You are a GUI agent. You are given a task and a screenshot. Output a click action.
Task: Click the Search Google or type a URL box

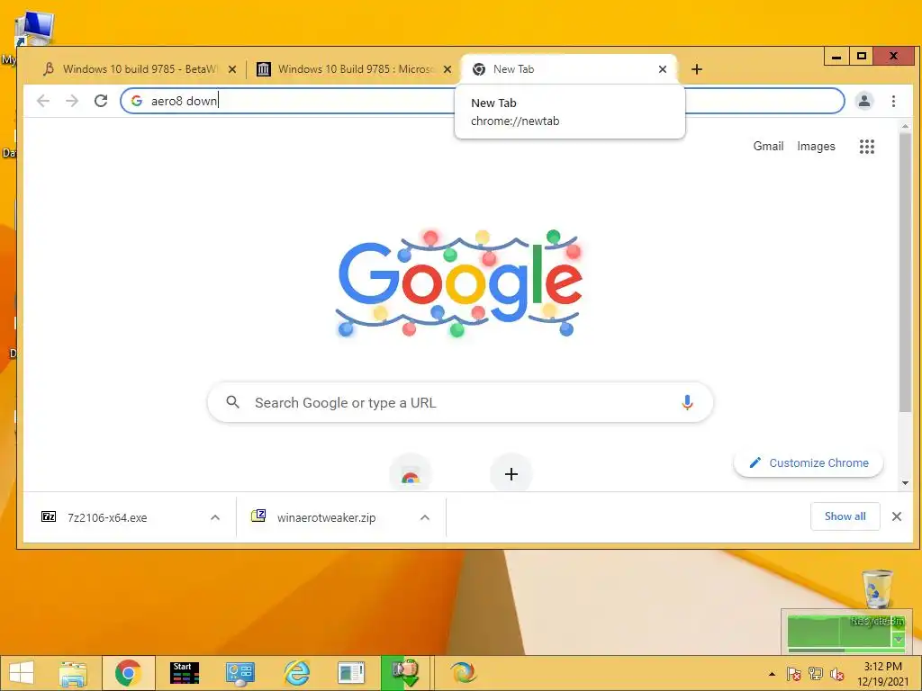[x=460, y=402]
